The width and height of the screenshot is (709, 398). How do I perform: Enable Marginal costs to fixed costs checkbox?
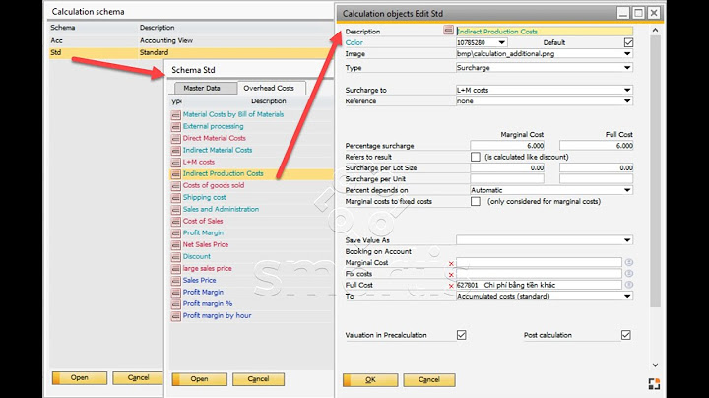pyautogui.click(x=475, y=201)
